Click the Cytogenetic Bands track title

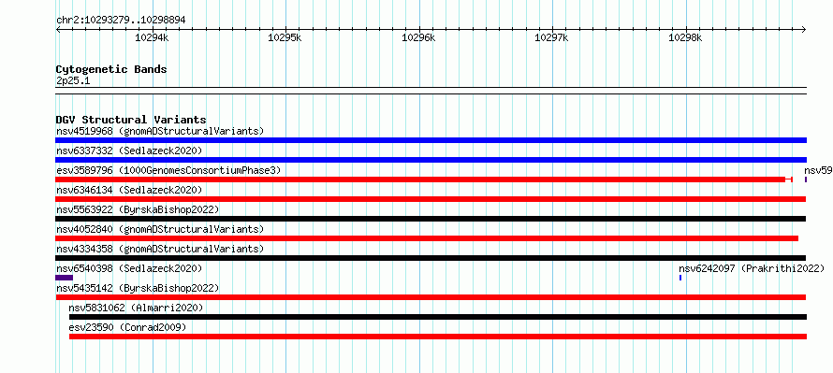point(111,69)
